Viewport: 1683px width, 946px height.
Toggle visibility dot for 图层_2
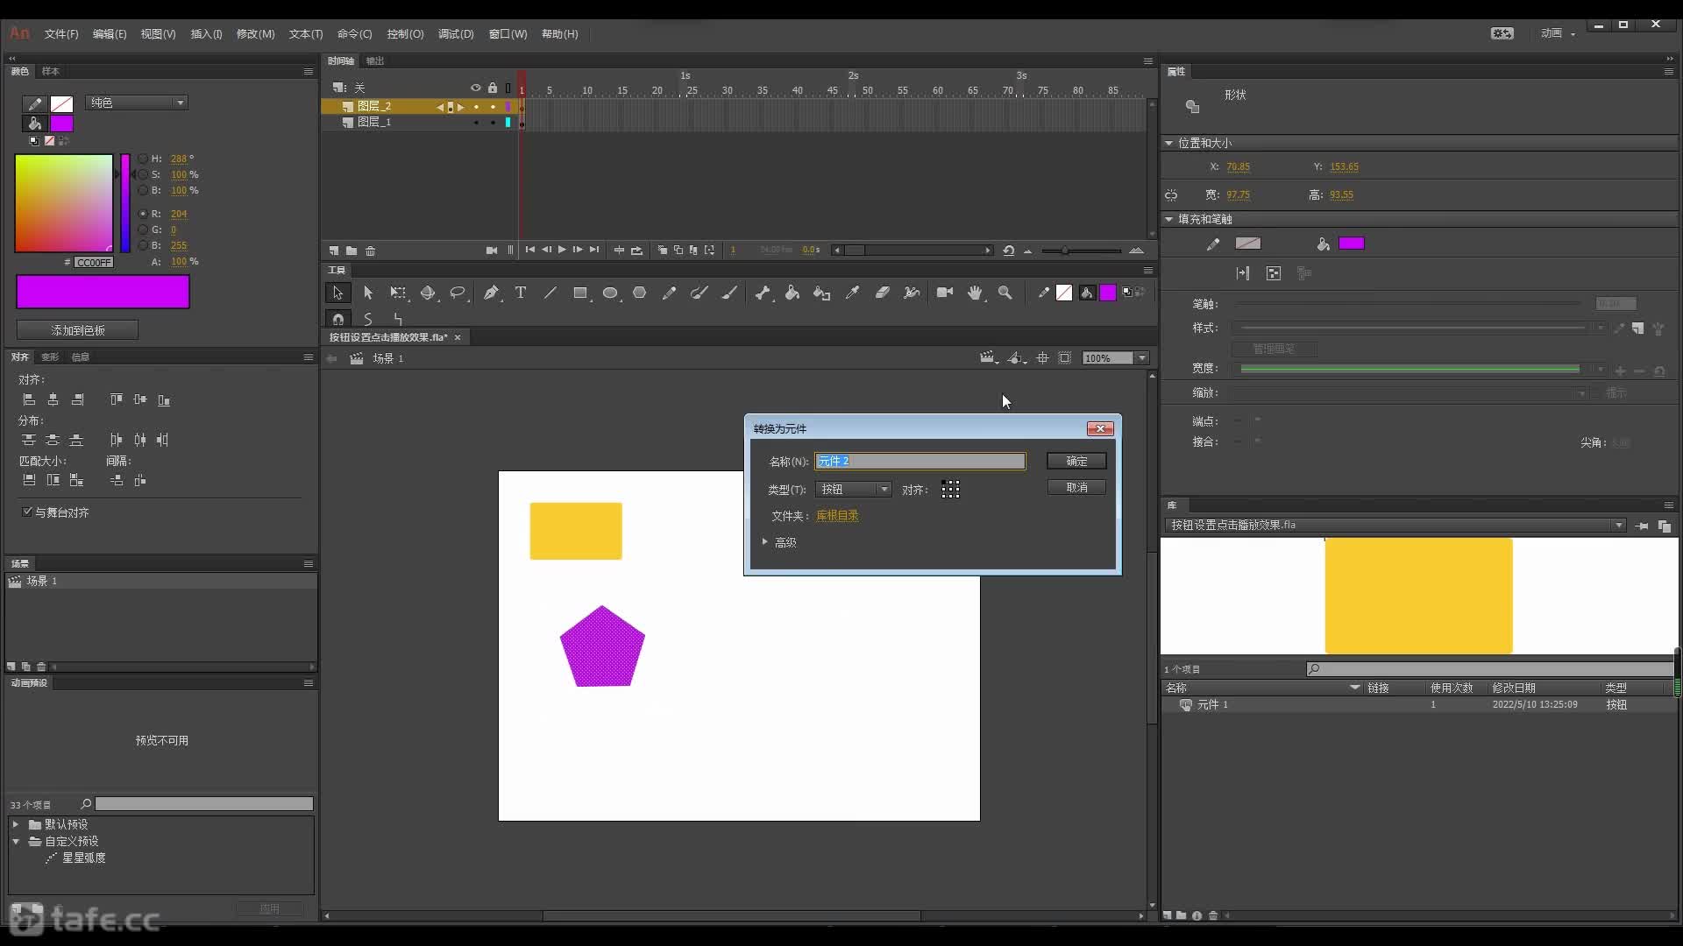pos(476,107)
